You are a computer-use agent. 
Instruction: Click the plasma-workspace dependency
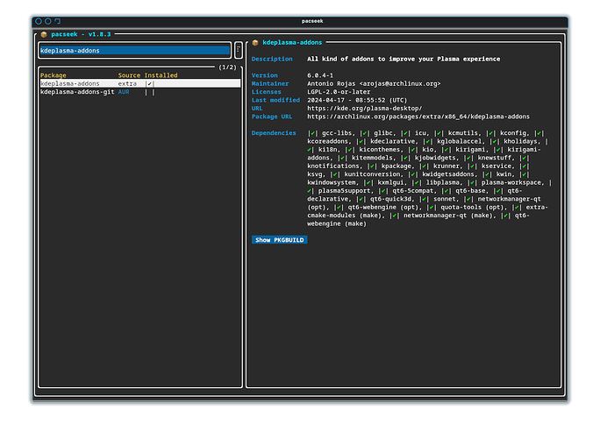pos(511,183)
